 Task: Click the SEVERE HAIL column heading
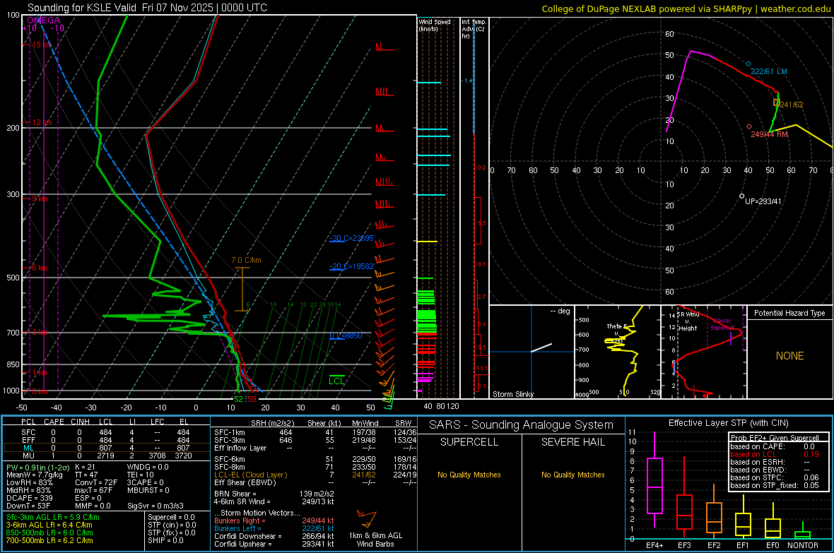pyautogui.click(x=572, y=442)
